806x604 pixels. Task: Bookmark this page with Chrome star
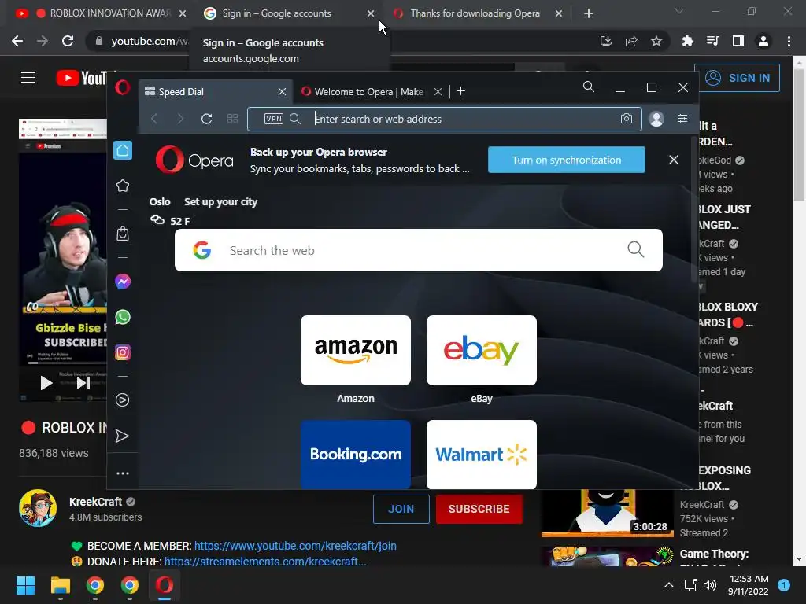tap(656, 41)
